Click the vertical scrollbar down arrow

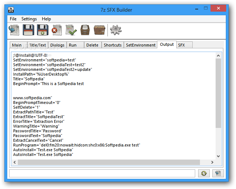[218, 156]
